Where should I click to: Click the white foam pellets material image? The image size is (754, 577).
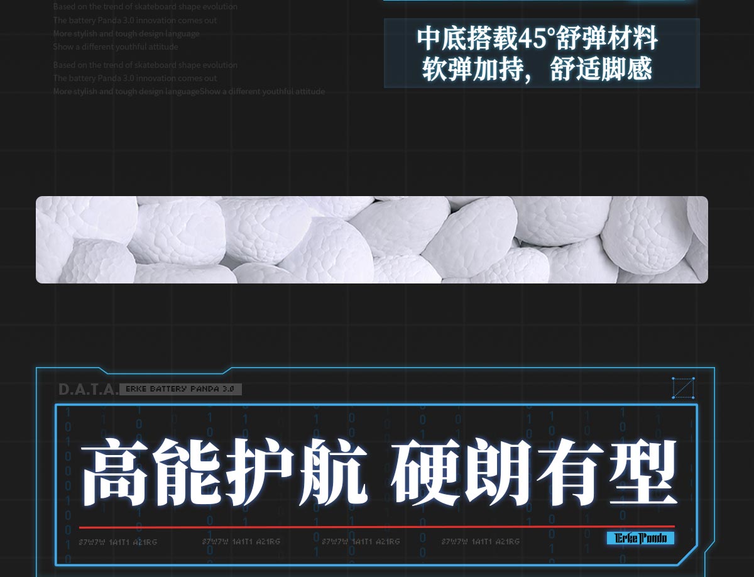pyautogui.click(x=372, y=239)
